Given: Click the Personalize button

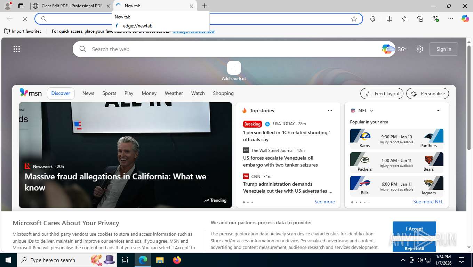Looking at the screenshot, I should 428,94.
